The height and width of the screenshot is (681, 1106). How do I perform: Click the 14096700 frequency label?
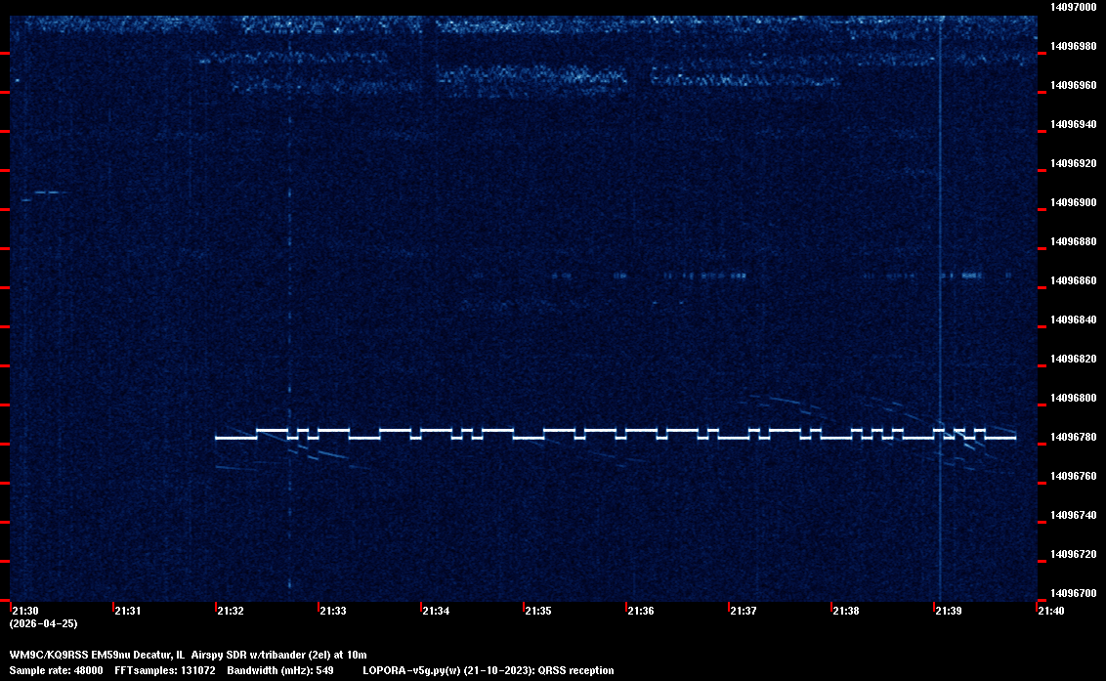point(1073,593)
